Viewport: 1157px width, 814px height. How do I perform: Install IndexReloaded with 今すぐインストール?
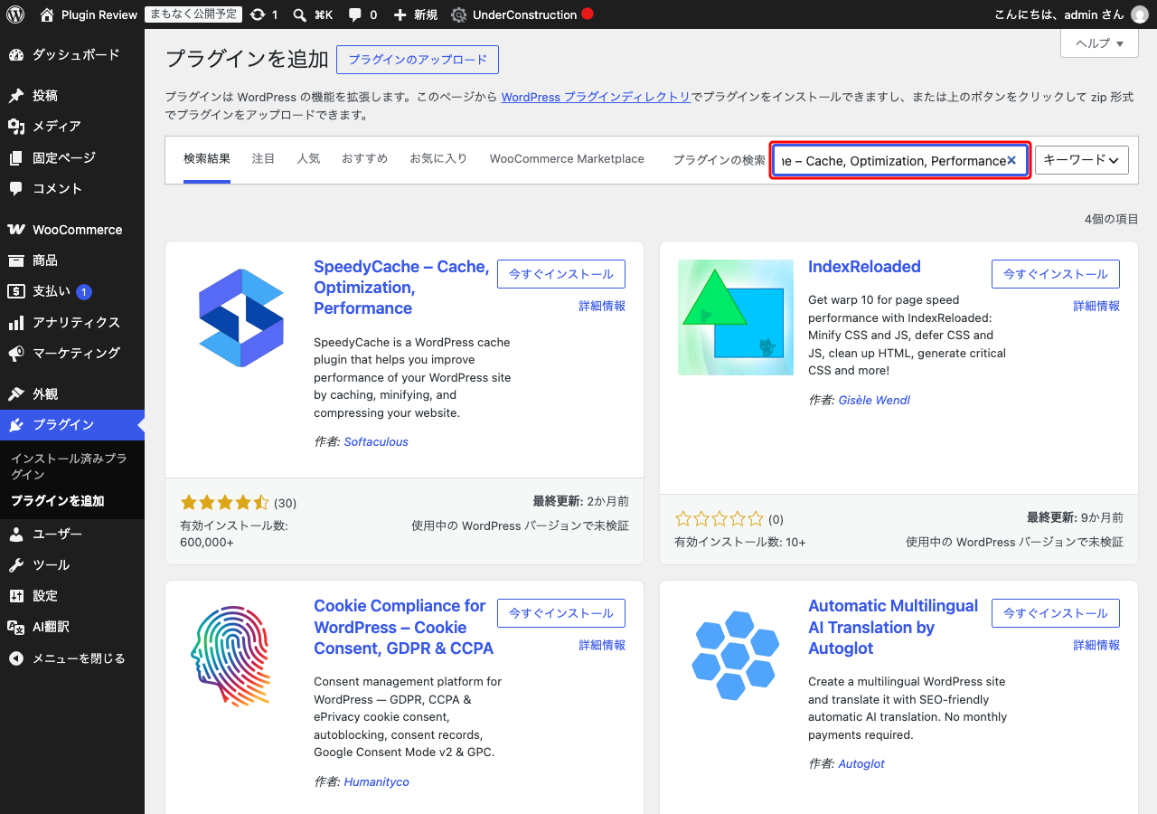point(1056,274)
